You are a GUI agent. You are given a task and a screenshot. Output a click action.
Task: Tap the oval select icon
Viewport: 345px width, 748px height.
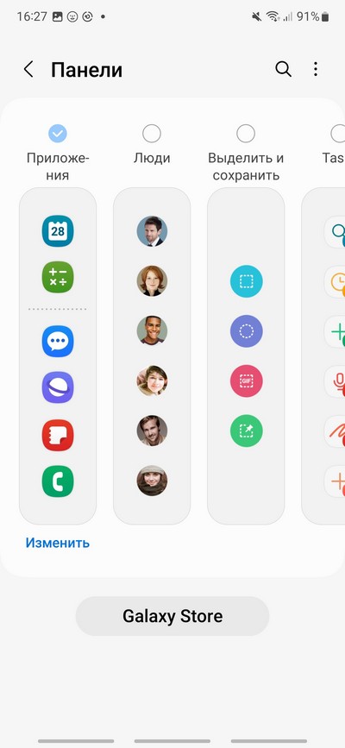tap(246, 331)
